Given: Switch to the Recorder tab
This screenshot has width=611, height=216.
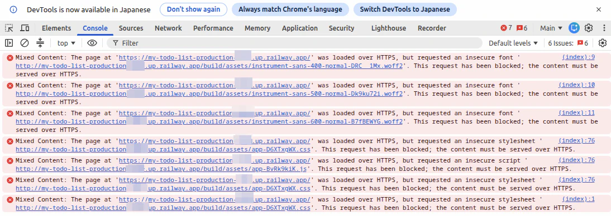Looking at the screenshot, I should [432, 28].
